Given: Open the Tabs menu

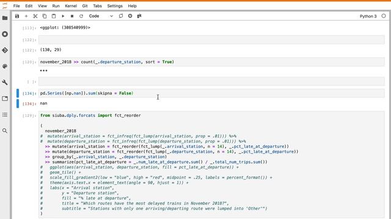Looking at the screenshot, I should pos(97,6).
